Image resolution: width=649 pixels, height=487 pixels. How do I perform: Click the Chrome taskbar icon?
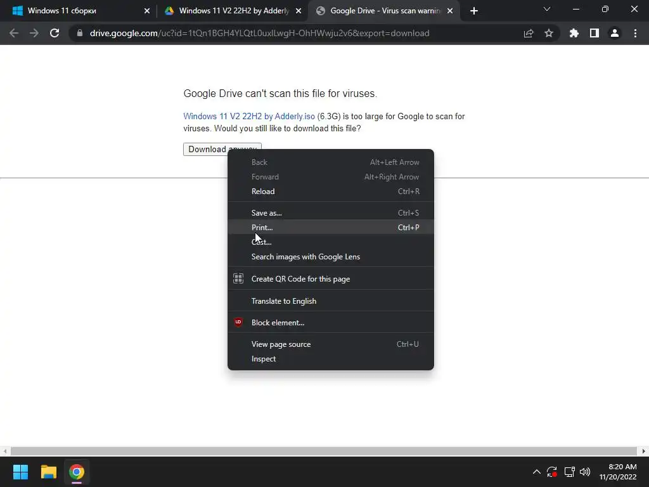[x=77, y=472]
